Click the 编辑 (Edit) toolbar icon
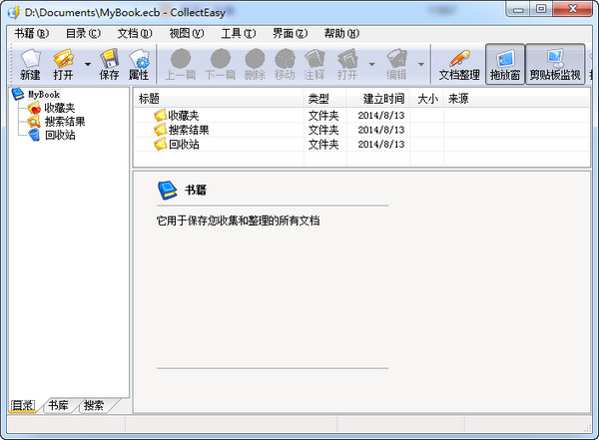 [x=396, y=64]
